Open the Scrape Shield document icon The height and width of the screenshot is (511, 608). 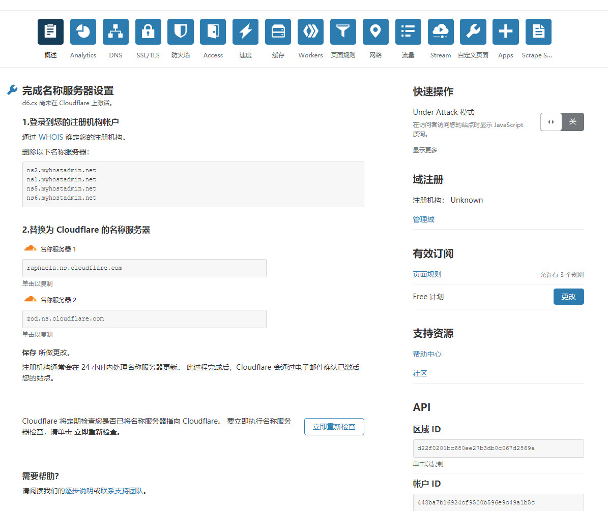(x=538, y=31)
